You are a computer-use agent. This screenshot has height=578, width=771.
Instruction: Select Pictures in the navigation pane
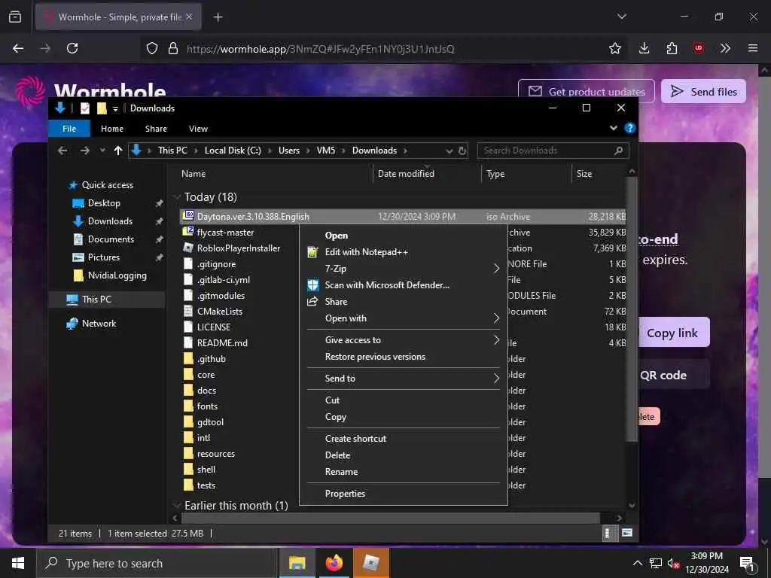(104, 257)
